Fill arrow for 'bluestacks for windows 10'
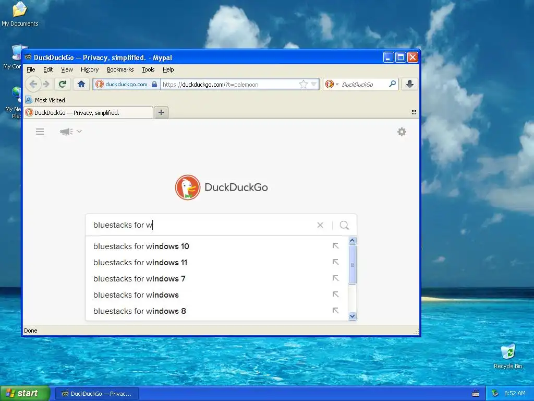 pos(335,246)
